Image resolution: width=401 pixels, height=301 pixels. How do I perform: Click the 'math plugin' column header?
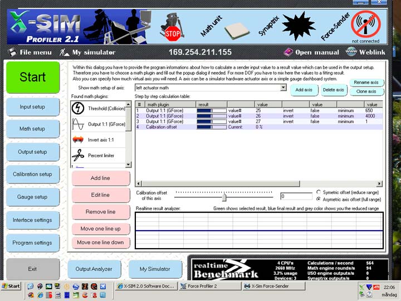170,104
